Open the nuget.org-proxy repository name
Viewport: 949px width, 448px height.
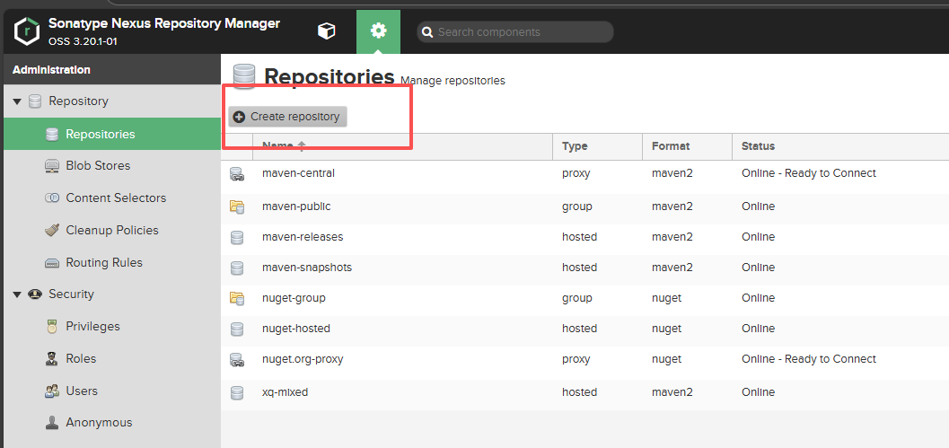coord(303,359)
